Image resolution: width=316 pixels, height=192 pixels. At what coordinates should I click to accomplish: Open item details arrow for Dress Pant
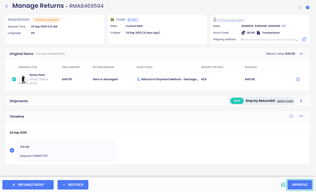(298, 79)
